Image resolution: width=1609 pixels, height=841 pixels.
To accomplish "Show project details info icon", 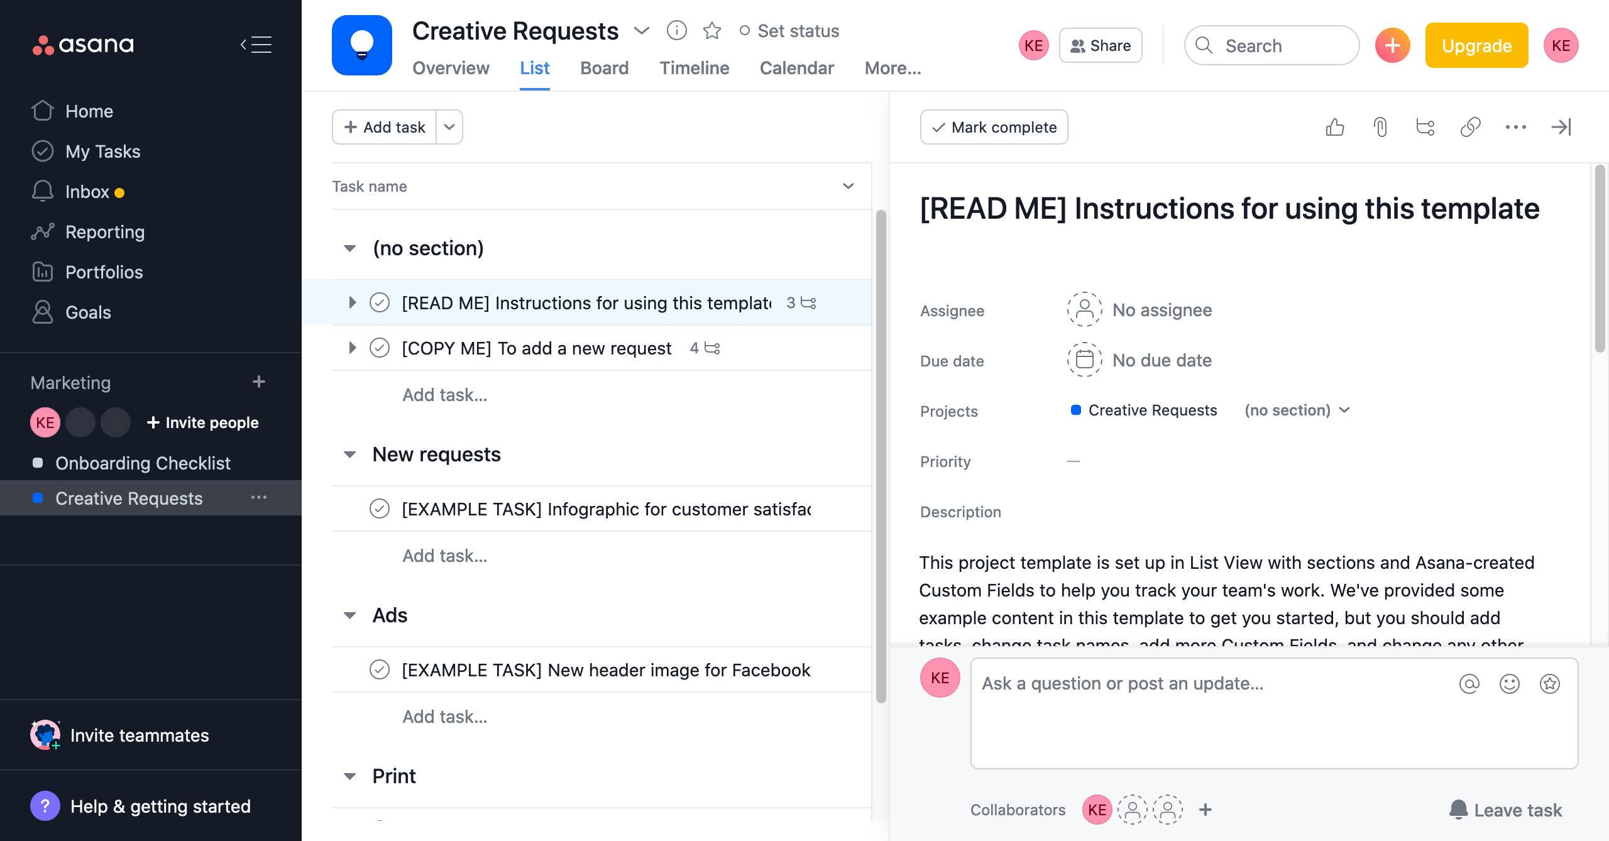I will click(x=676, y=30).
